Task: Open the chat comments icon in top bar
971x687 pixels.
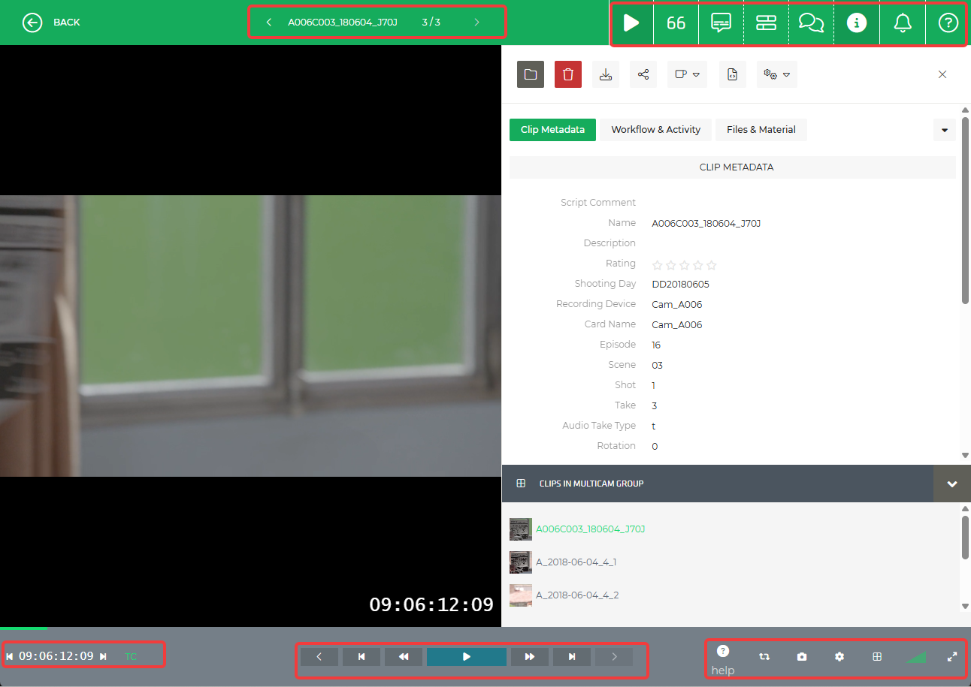Action: point(811,23)
